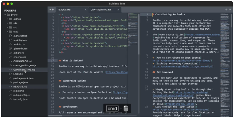Screen dimensions: 234x118
Task: Click the #reporting-new-issues anchor link
Action: (x=180, y=104)
